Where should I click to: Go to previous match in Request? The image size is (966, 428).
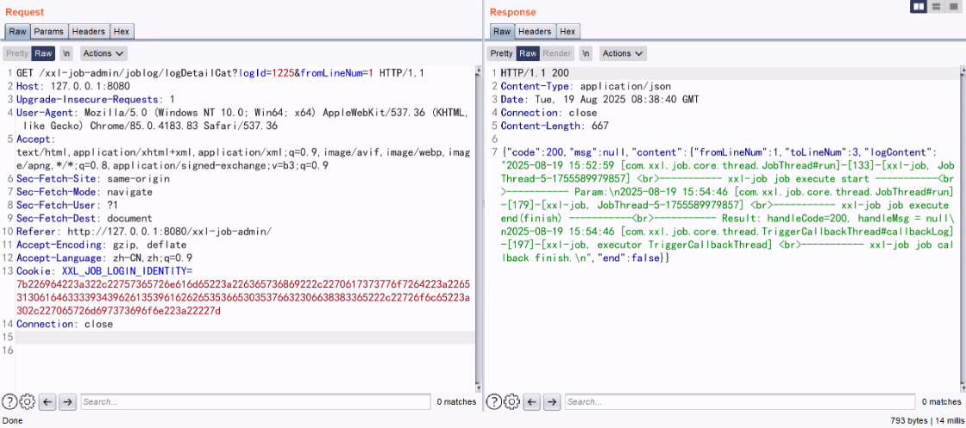click(48, 401)
